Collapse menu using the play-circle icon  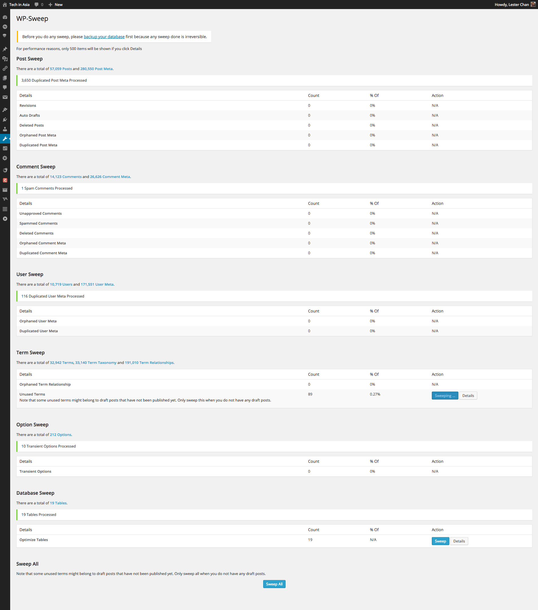[x=5, y=219]
